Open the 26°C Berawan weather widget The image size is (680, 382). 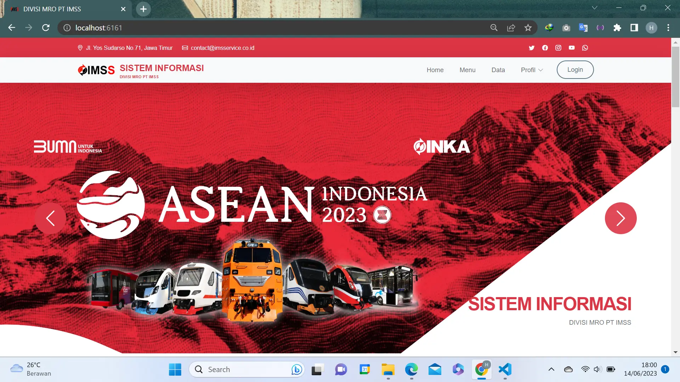coord(31,369)
